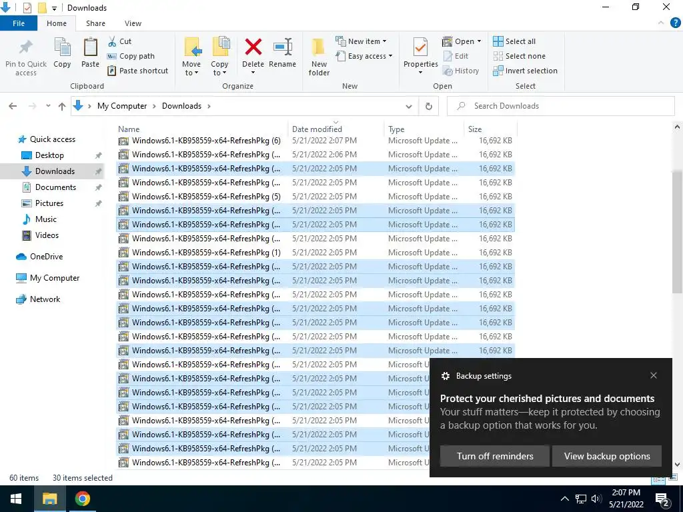
Task: Click Paste shortcut in ribbon
Action: point(137,71)
